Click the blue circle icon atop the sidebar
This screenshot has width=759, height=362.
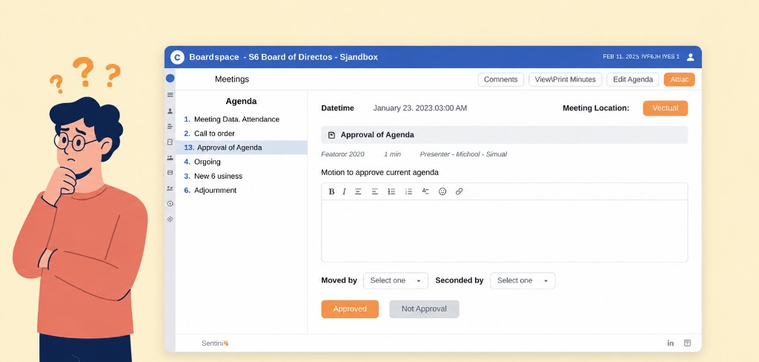point(170,78)
